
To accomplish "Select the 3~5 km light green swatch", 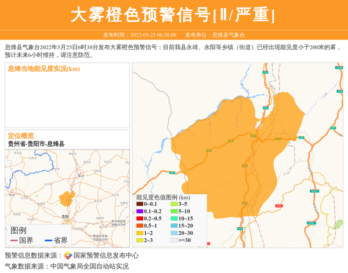I will (x=173, y=204).
